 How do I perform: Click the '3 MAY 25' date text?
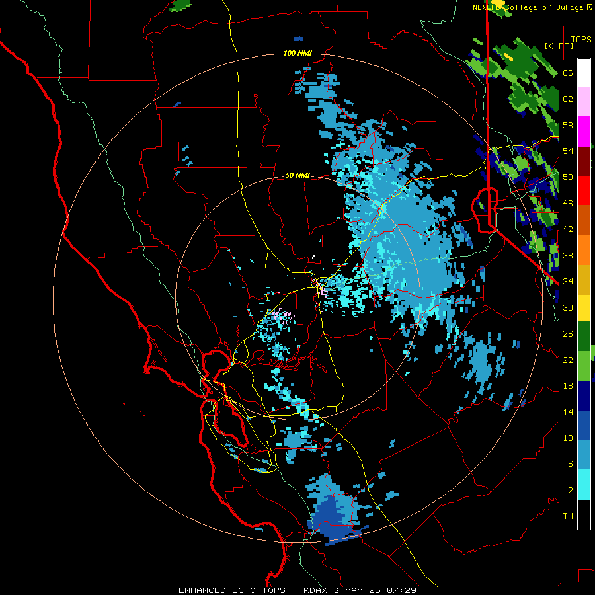coord(358,590)
